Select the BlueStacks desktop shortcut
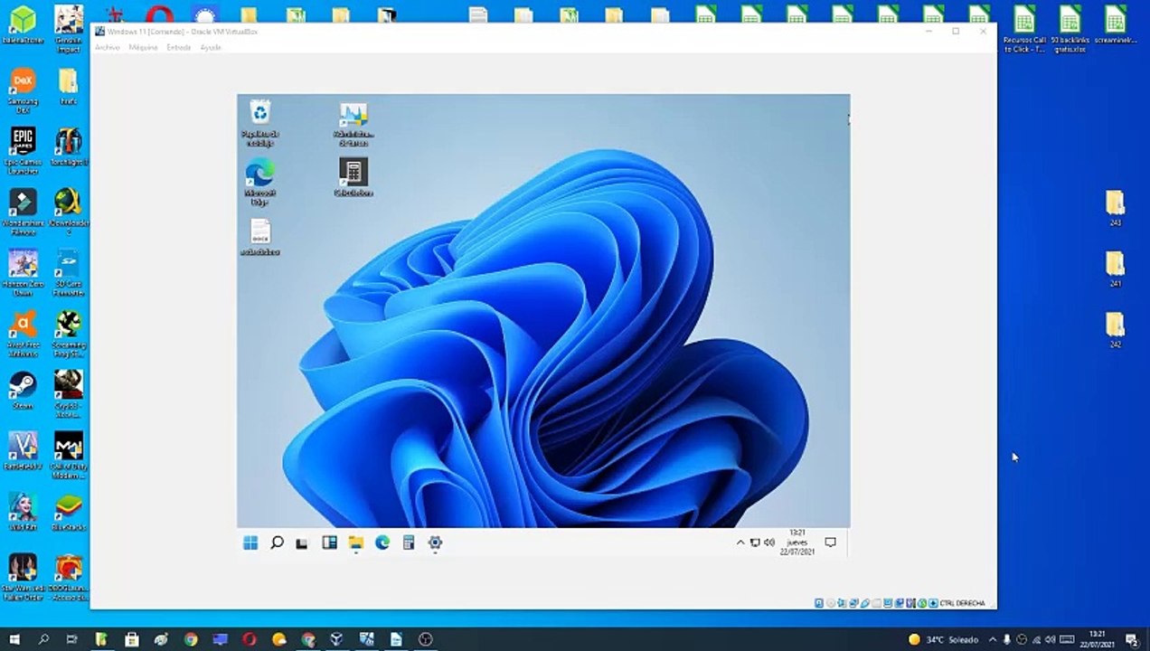1150x651 pixels. [69, 513]
